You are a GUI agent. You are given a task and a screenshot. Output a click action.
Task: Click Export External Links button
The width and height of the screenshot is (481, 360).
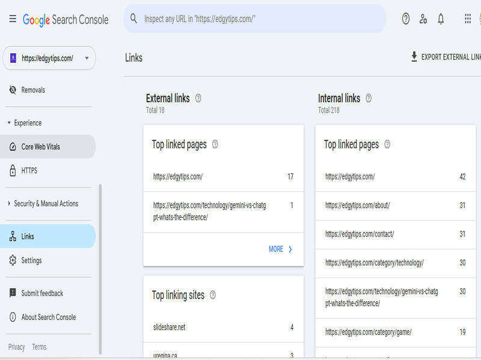446,57
